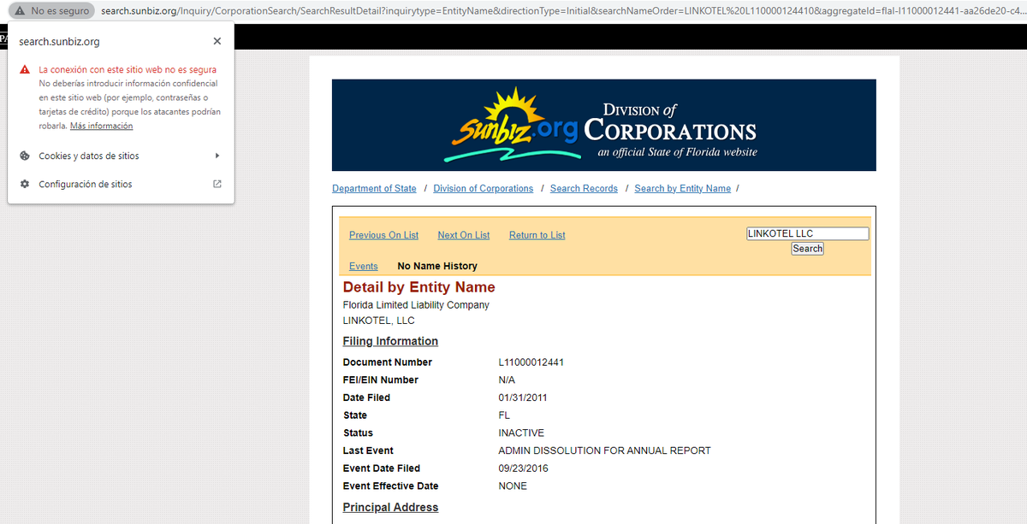Go to the Search Records link
The width and height of the screenshot is (1027, 524).
[x=584, y=188]
